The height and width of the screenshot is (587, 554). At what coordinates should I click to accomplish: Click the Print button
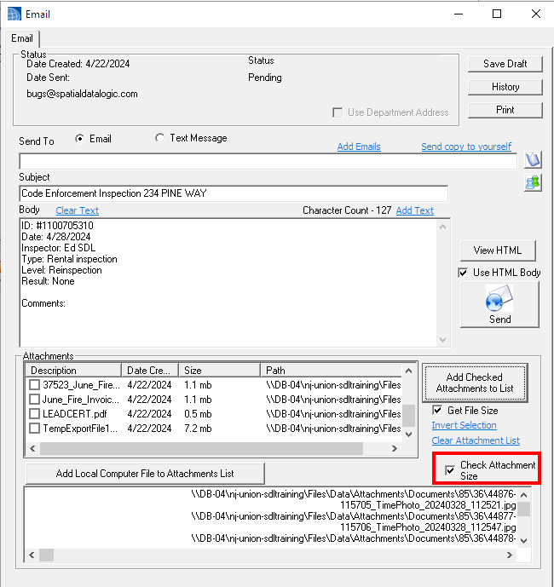tap(505, 110)
